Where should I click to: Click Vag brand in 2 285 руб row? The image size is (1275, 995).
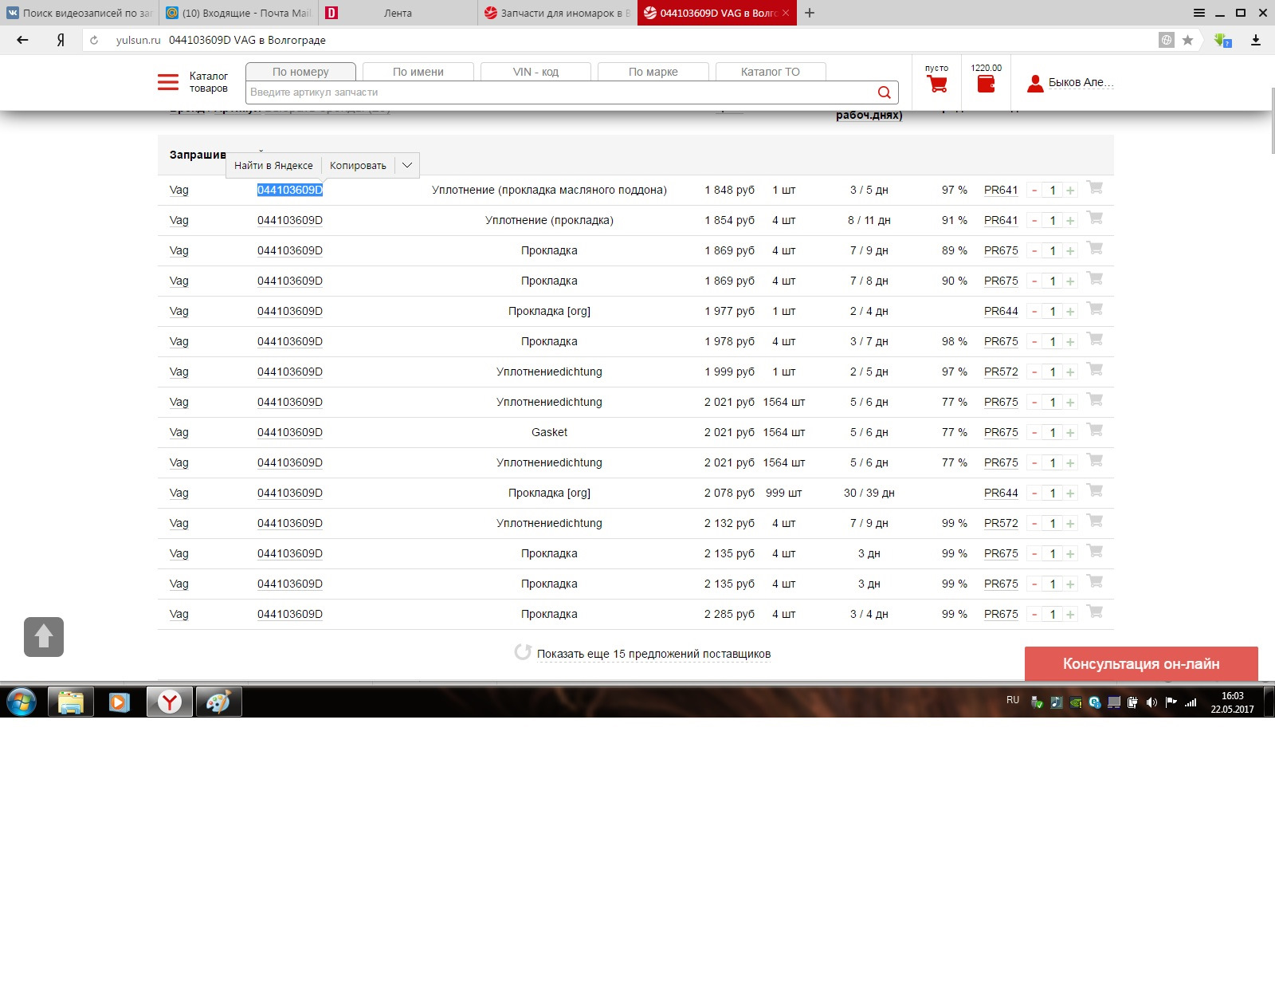[179, 614]
